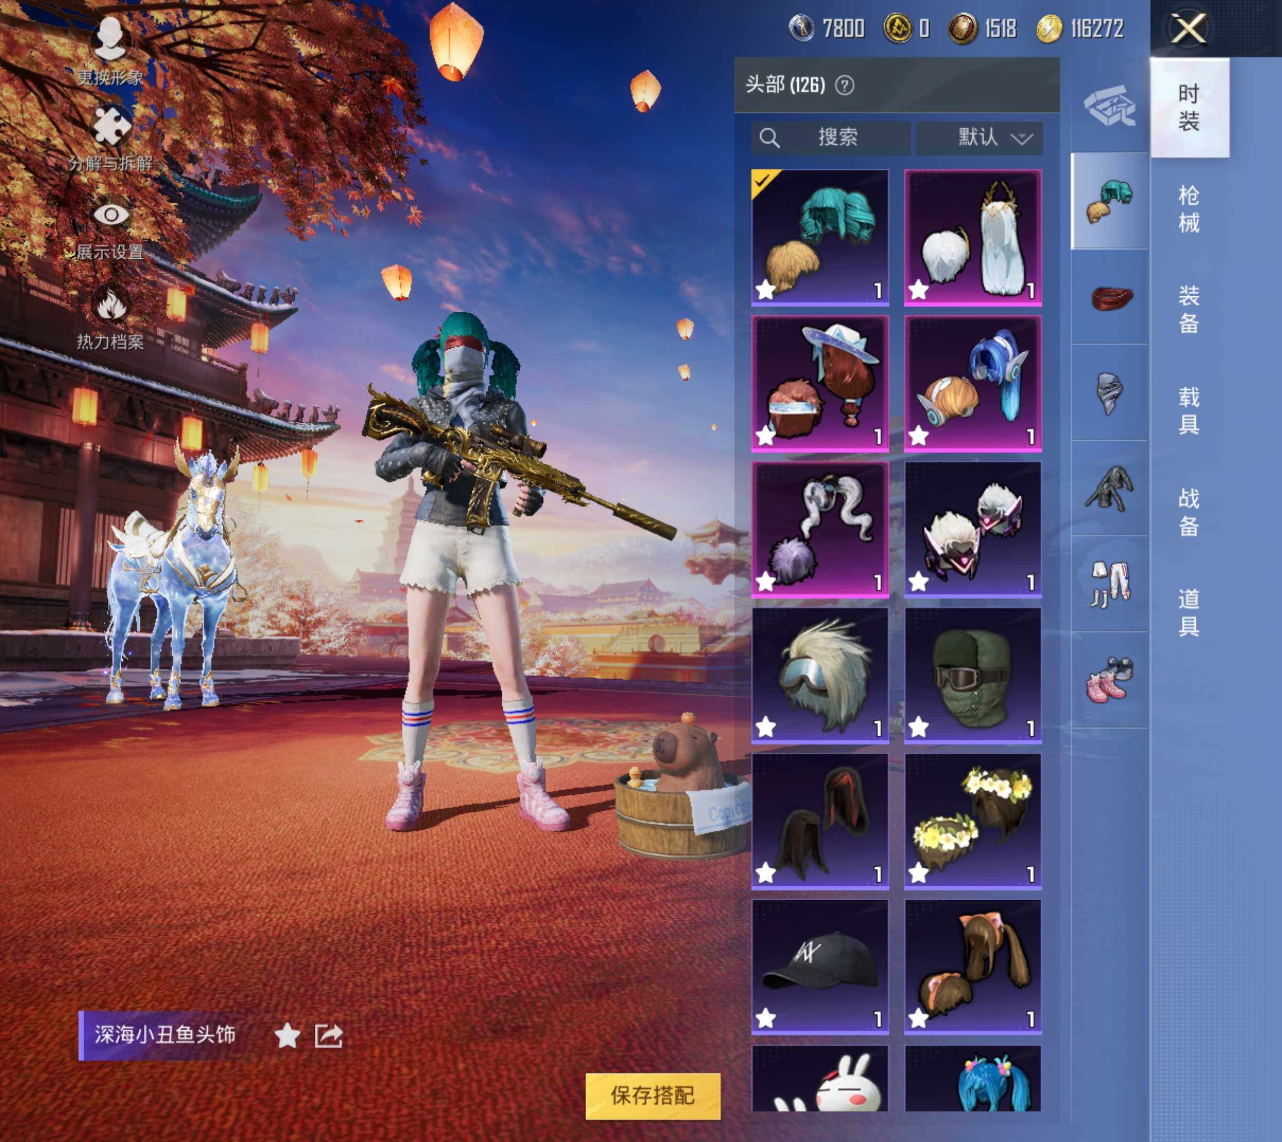Favorite 深海小丑鱼头饰 with the star
1282x1142 pixels.
(x=288, y=1035)
